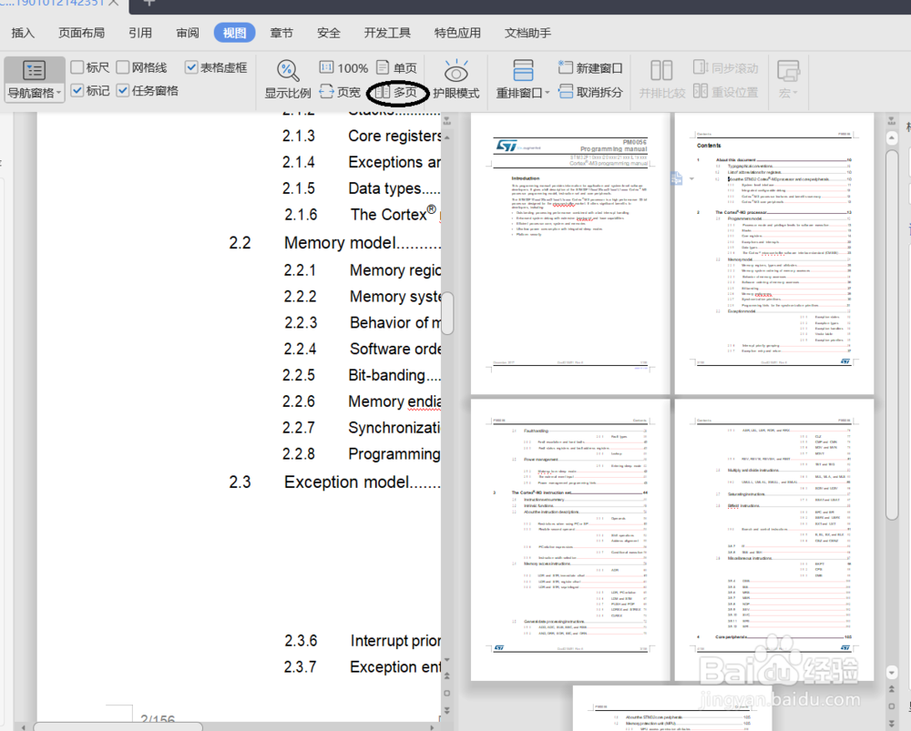Click TOC entry 2.2 Memory model
911x731 pixels.
coord(334,243)
